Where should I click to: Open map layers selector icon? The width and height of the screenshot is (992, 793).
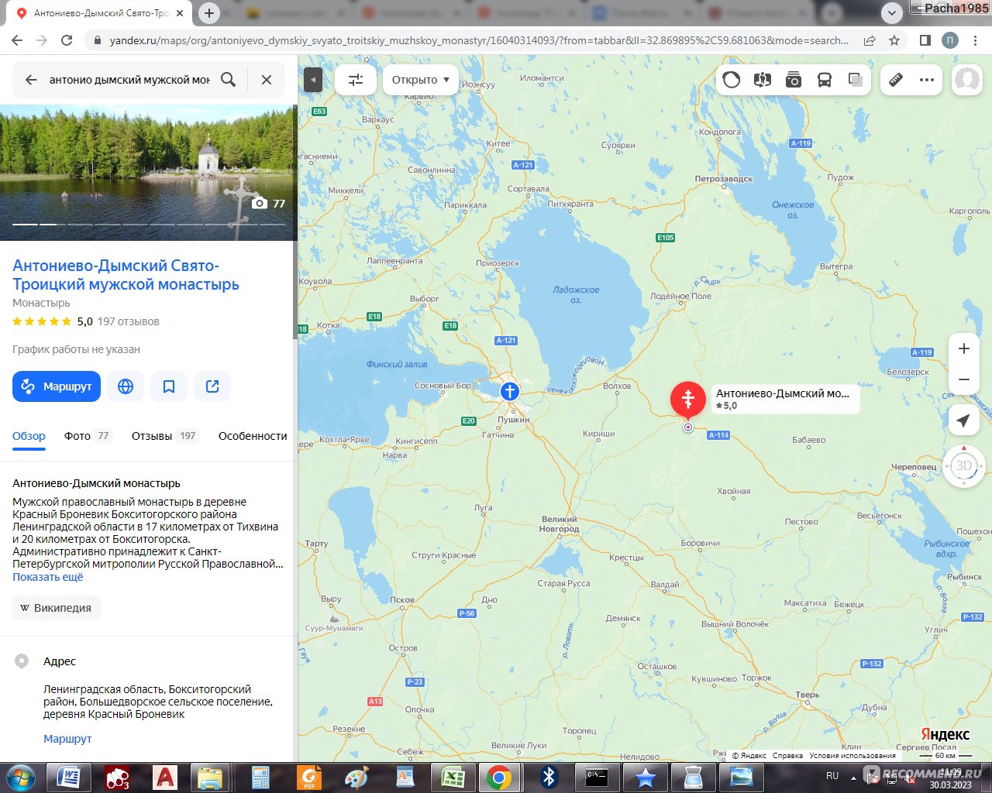855,80
